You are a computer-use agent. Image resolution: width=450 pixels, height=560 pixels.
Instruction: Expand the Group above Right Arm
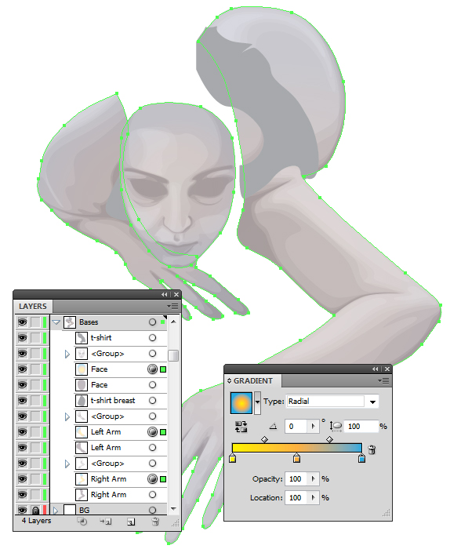(x=67, y=464)
